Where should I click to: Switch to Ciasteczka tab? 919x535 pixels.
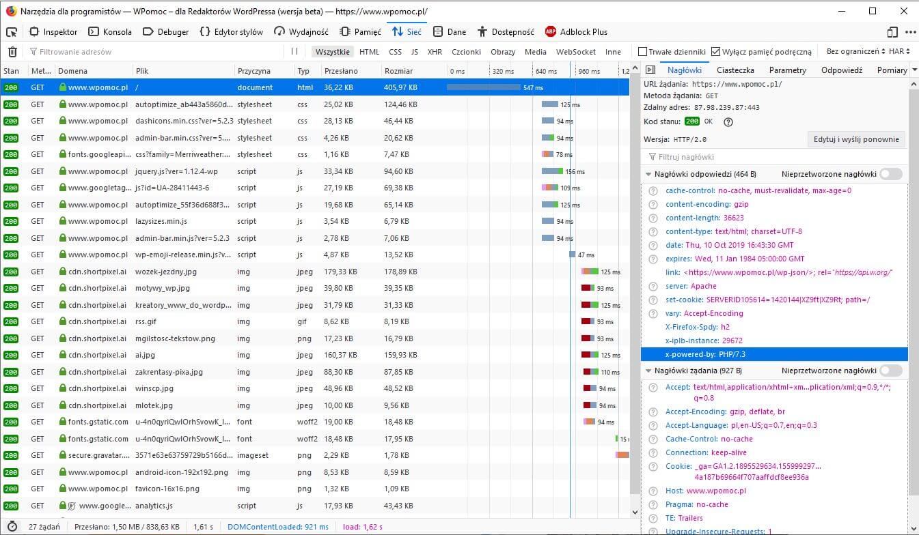[x=735, y=70]
